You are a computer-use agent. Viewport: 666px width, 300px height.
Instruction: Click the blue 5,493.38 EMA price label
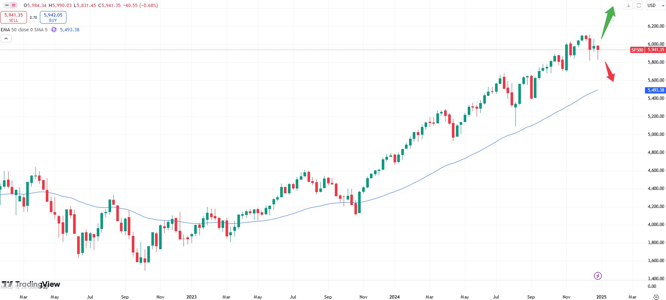pyautogui.click(x=656, y=90)
